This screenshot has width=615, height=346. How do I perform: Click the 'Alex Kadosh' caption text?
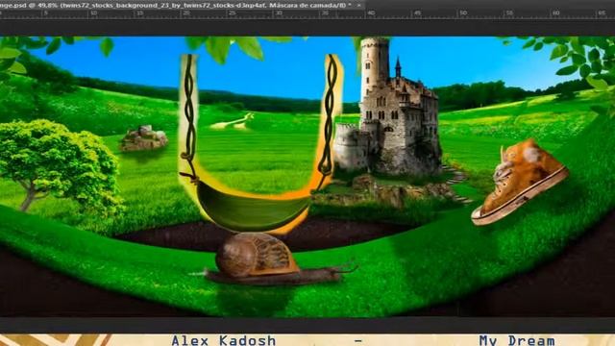pos(224,340)
